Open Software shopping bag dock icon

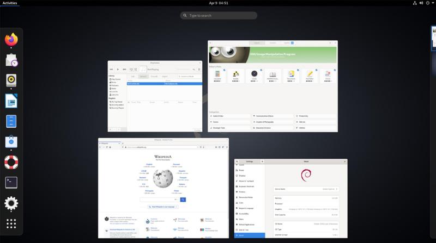(x=11, y=142)
